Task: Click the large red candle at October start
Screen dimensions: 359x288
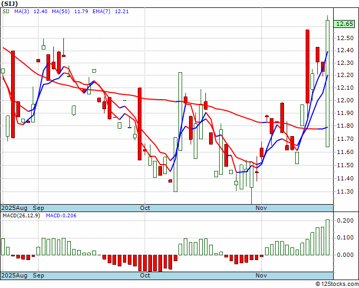Action: click(x=139, y=124)
